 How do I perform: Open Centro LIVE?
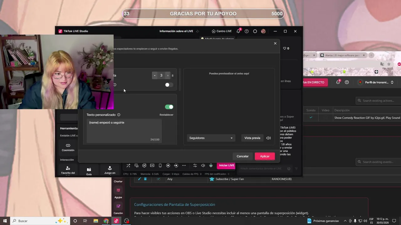[x=222, y=31]
